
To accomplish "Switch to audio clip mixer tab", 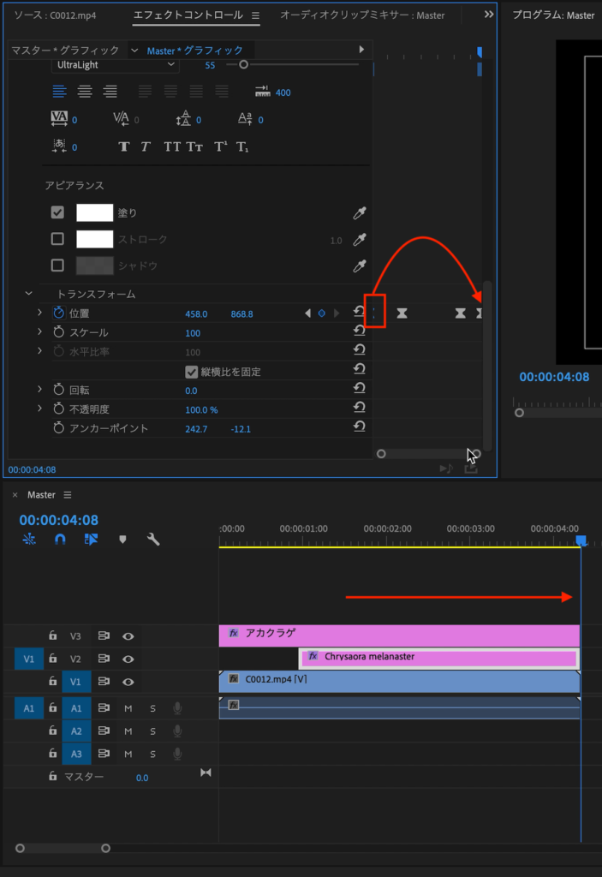I will 362,15.
